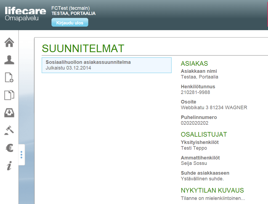Click the SUUNNITELMAT page heading
Screen dimensions: 268x204
point(83,48)
